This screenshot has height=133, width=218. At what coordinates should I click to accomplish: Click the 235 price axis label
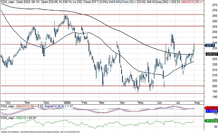coord(214,48)
